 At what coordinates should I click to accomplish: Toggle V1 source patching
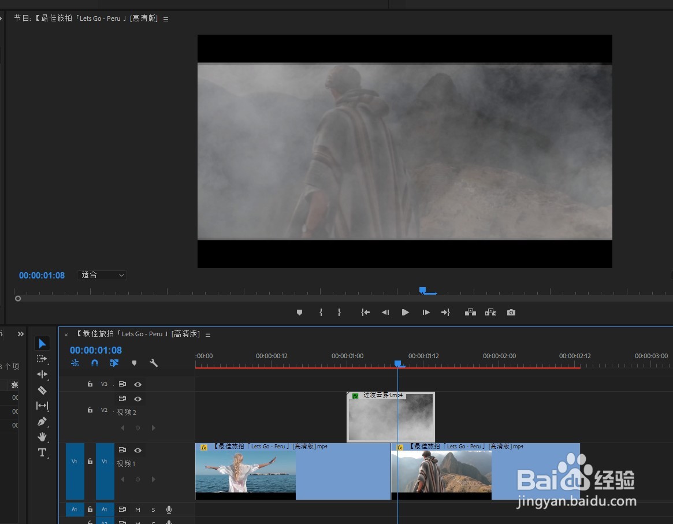point(75,471)
